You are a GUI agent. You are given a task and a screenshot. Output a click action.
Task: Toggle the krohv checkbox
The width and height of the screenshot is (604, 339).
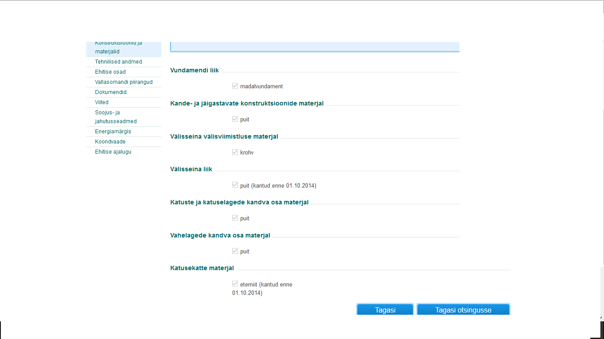click(x=235, y=152)
